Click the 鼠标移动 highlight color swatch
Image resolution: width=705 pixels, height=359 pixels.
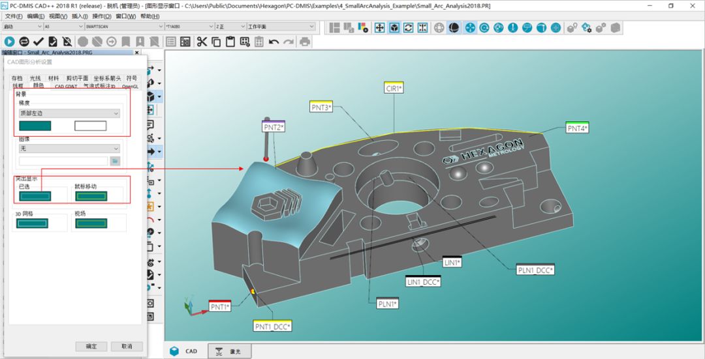point(91,196)
